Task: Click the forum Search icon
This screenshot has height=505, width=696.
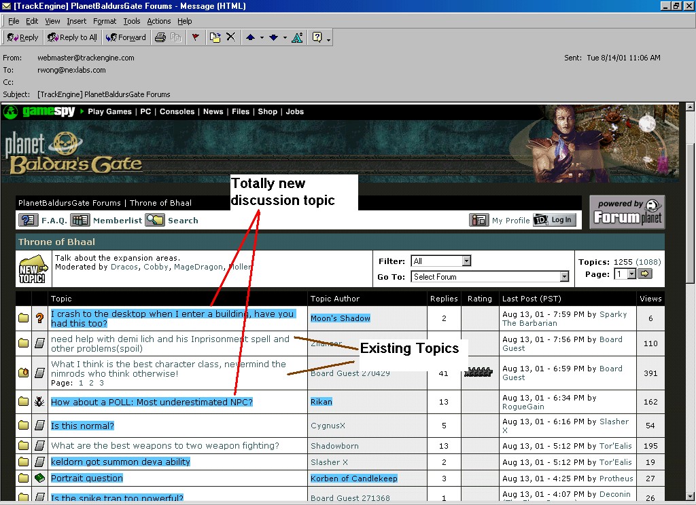Action: [x=155, y=220]
